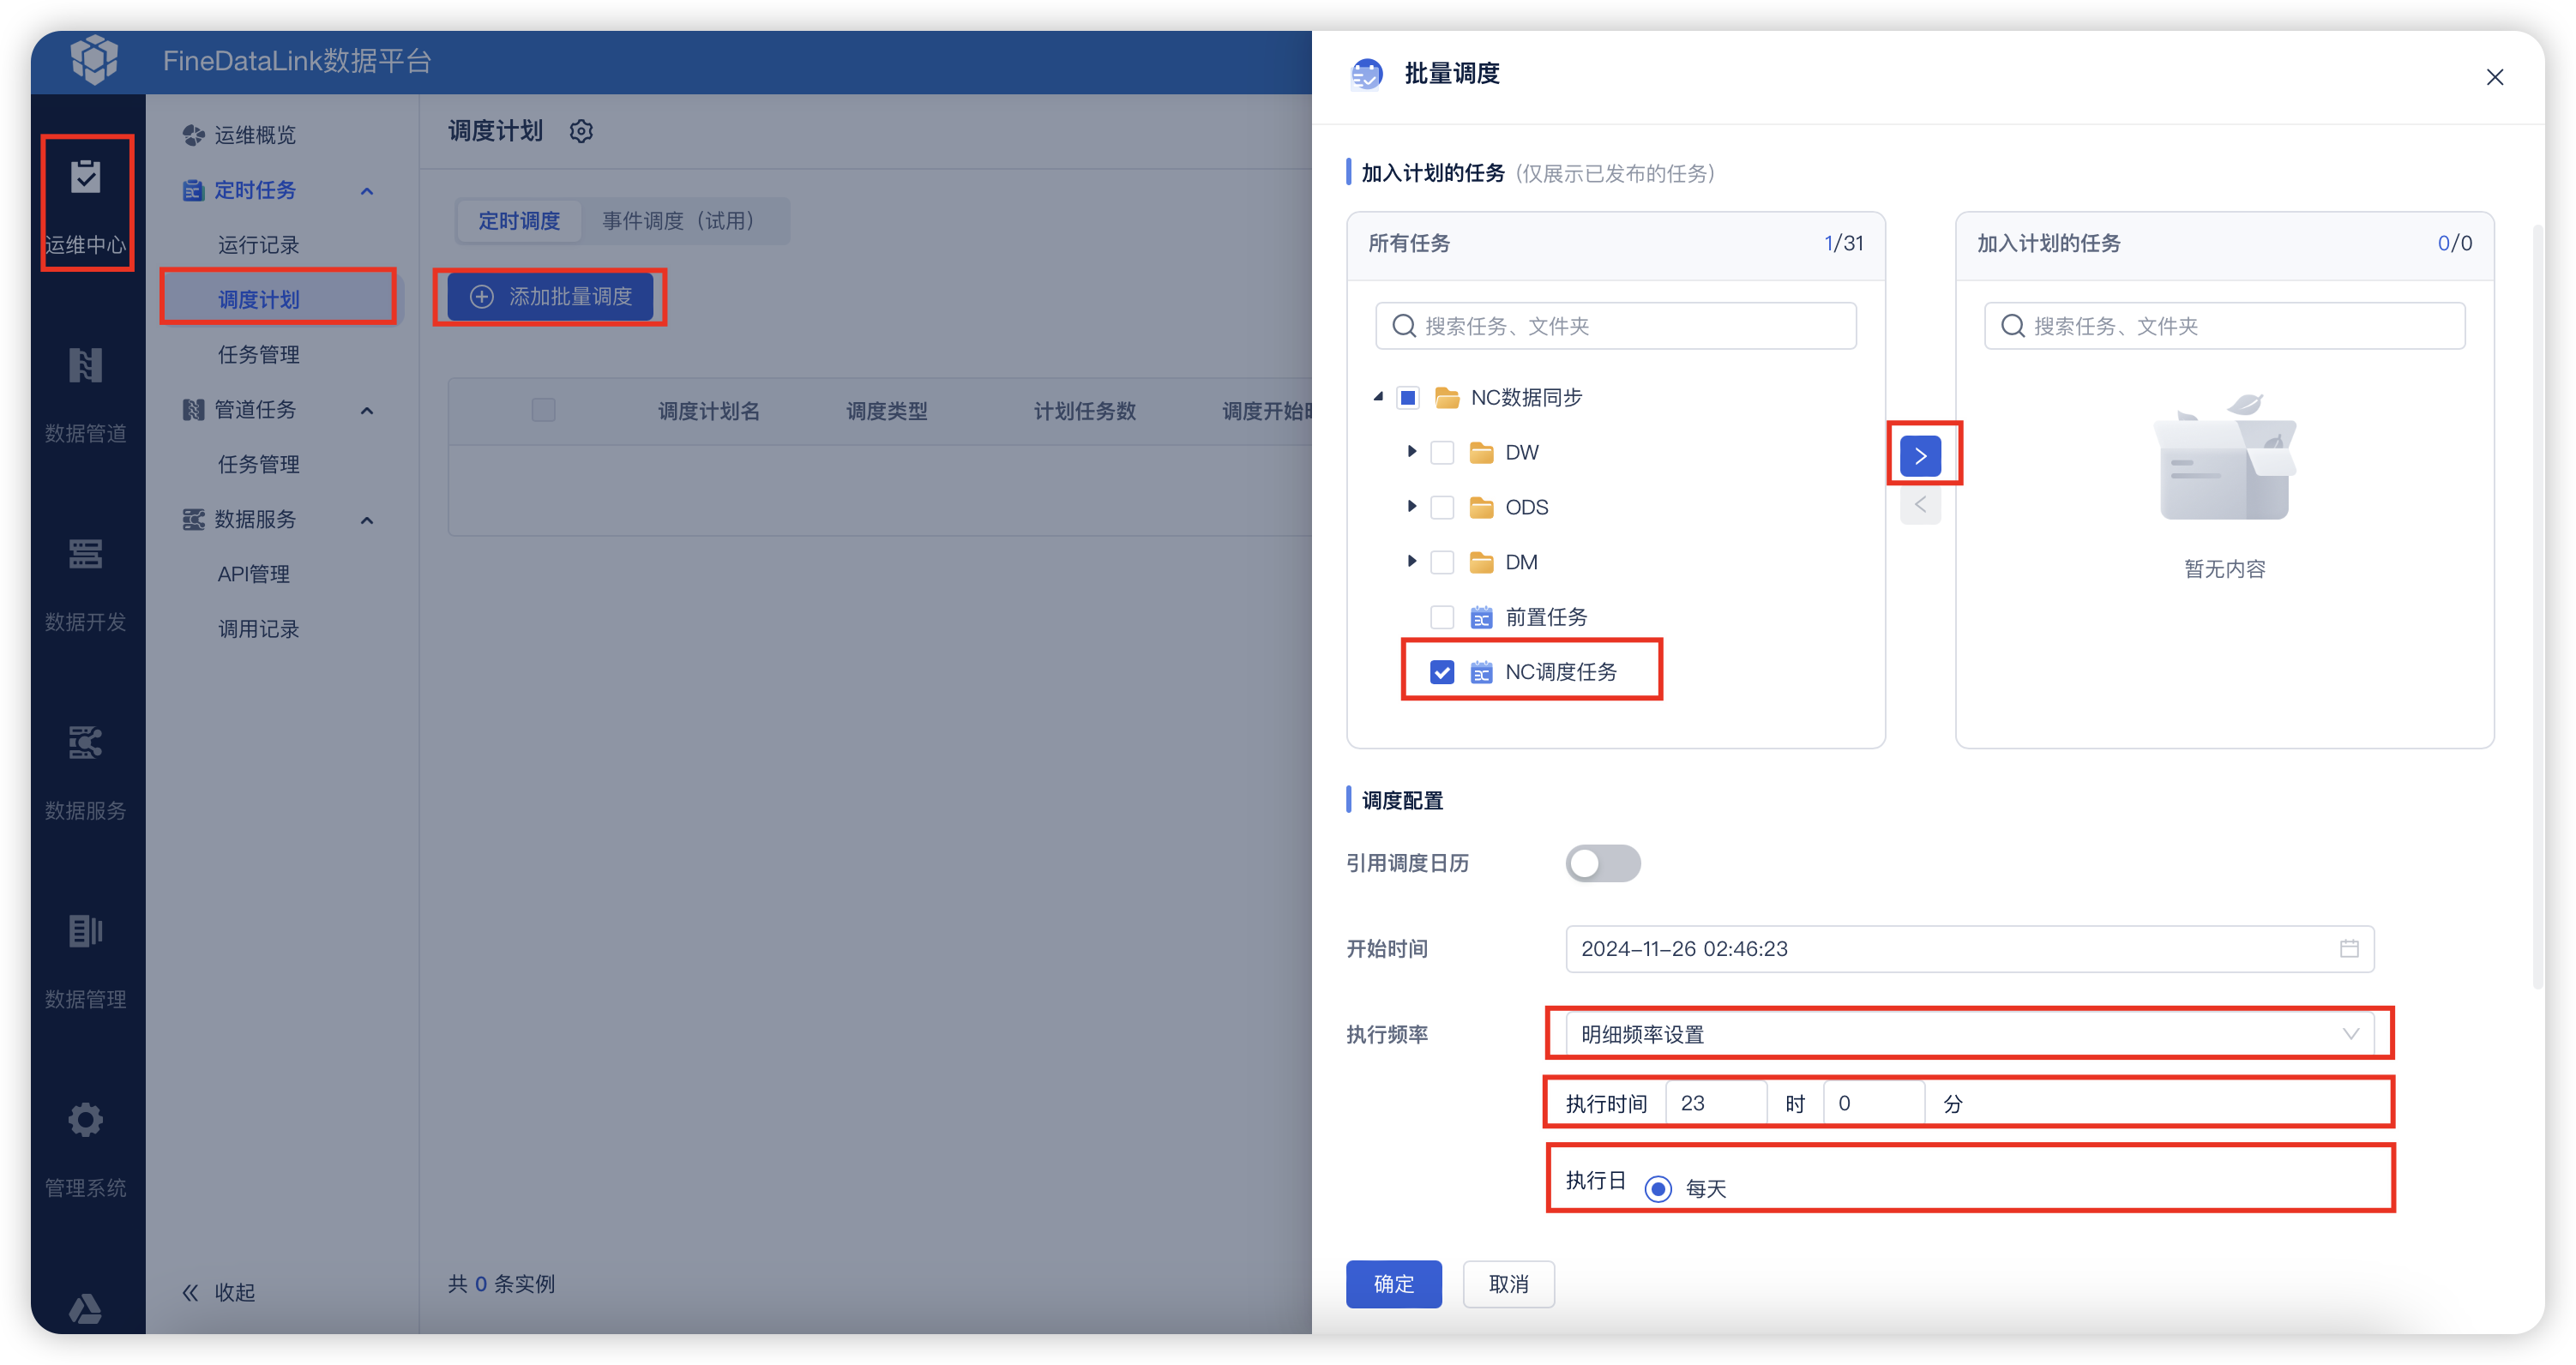Open the 数据服务 sidebar icon
This screenshot has height=1365, width=2576.
click(x=86, y=743)
